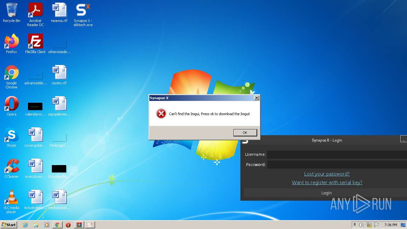Open the FileZilla Client shortcut
Viewport: 407px width, 229px height.
(x=35, y=44)
